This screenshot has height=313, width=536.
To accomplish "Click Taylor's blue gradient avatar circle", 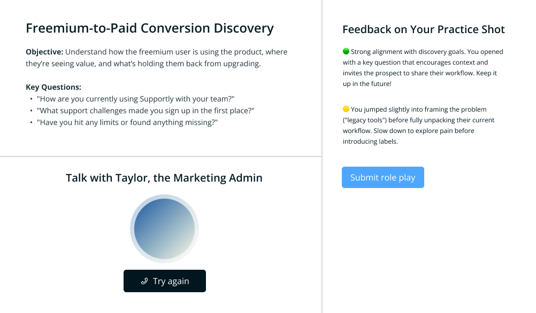I will [164, 229].
